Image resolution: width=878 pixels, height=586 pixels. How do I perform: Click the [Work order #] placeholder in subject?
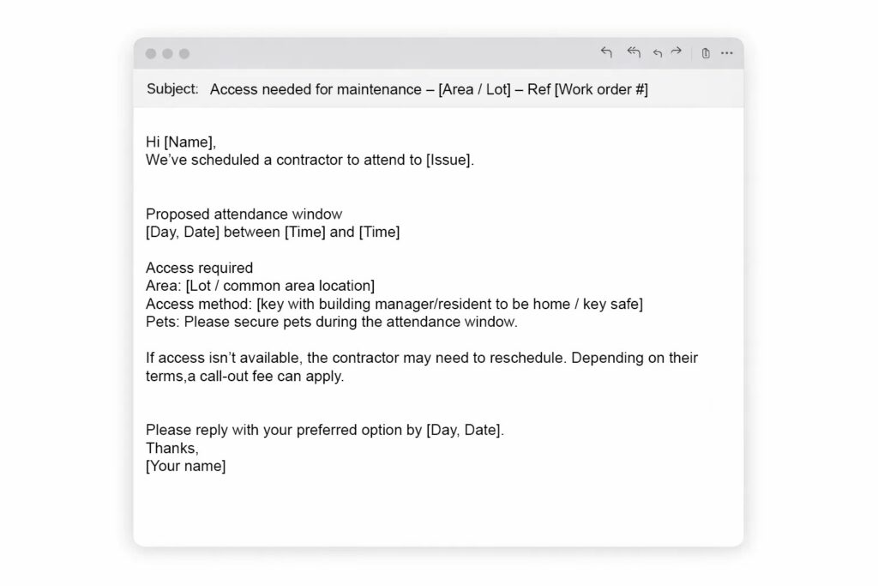pos(601,89)
